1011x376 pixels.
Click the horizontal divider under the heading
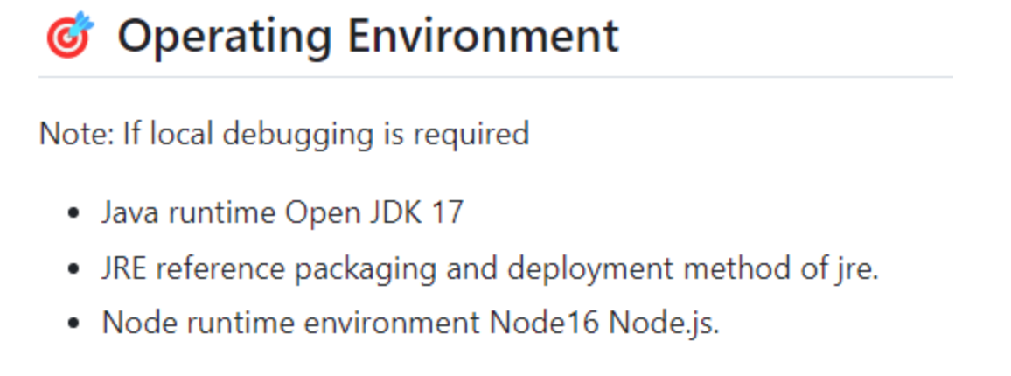coord(496,77)
